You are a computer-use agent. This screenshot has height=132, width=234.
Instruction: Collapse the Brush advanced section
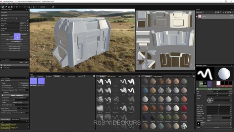[197, 89]
